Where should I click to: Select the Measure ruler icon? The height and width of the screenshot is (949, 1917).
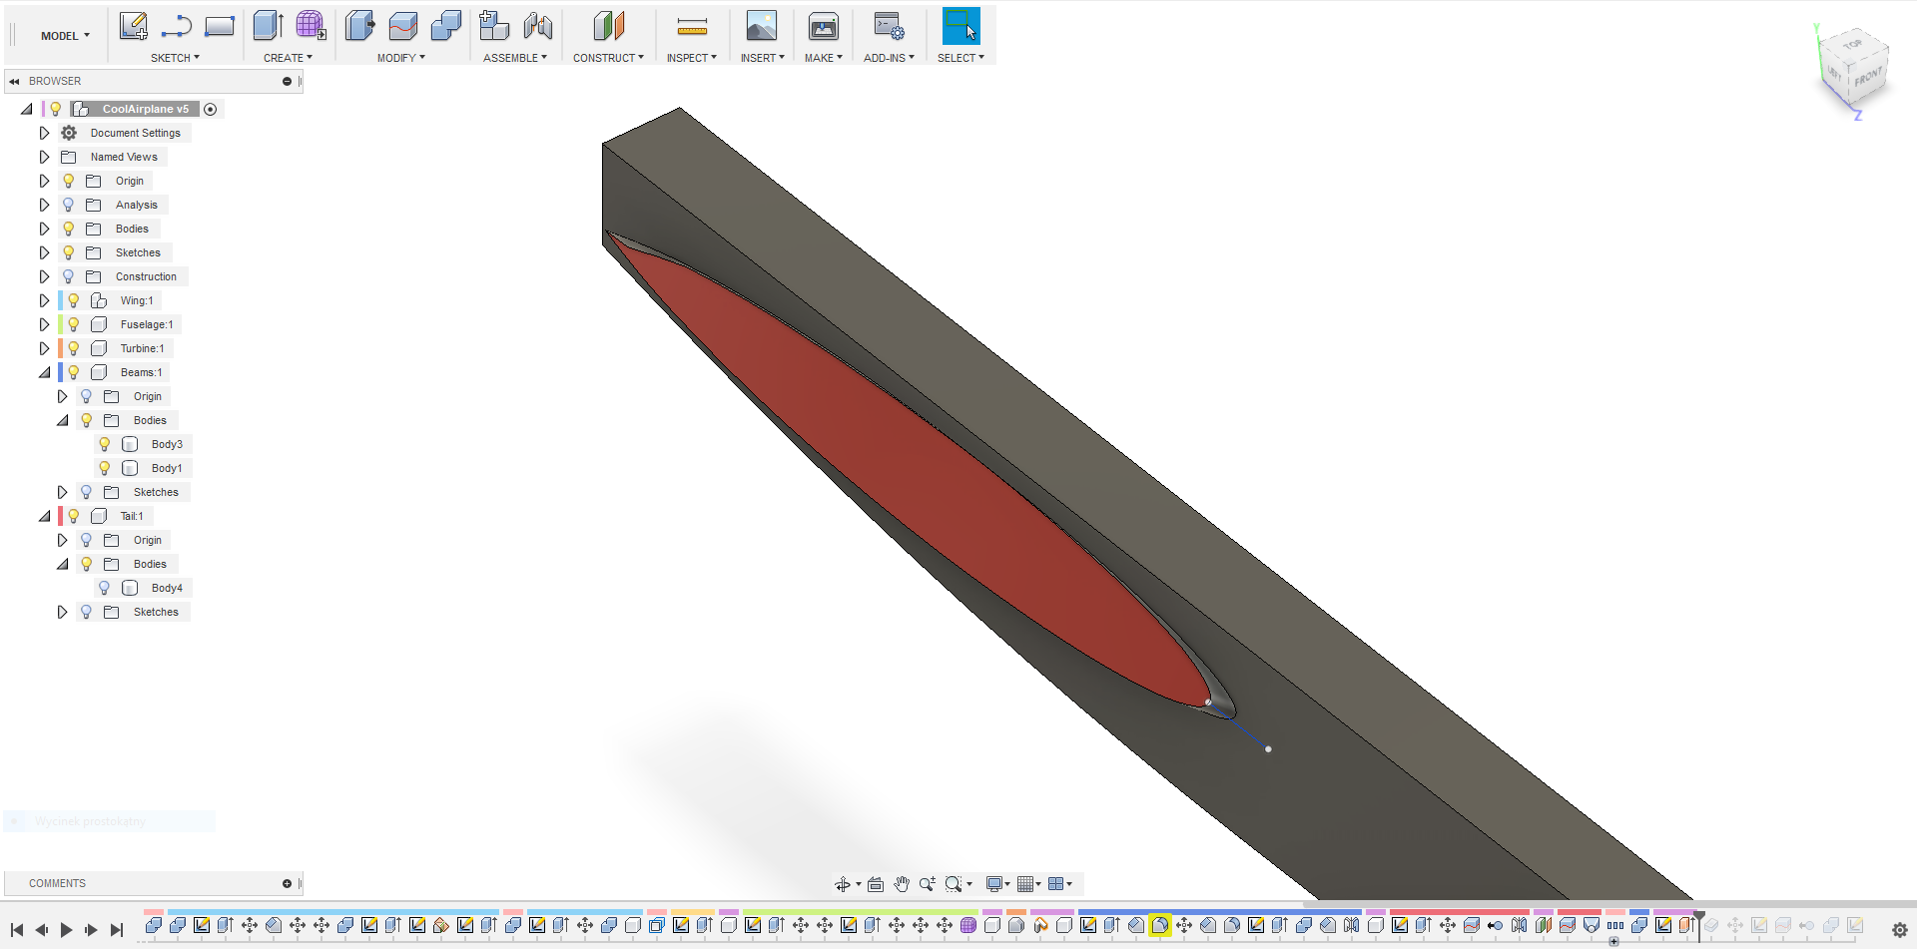click(x=692, y=26)
